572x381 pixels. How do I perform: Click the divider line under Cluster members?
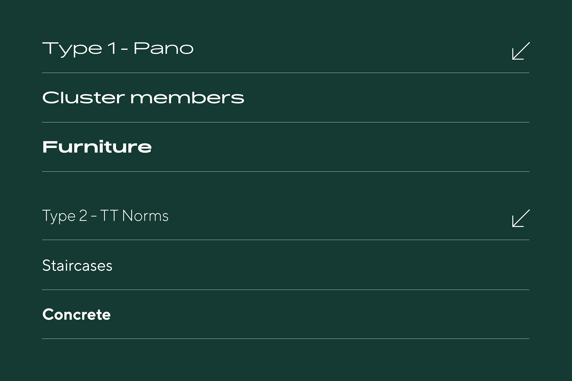click(x=286, y=122)
